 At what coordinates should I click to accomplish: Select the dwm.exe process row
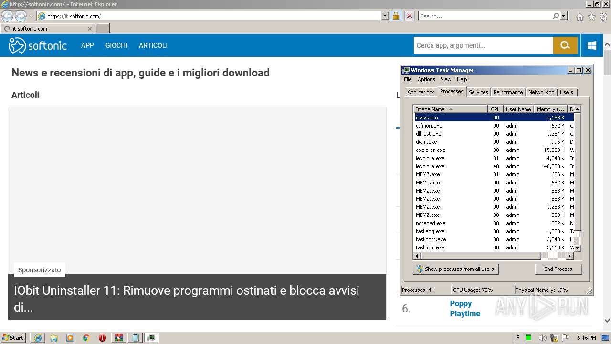coord(494,142)
